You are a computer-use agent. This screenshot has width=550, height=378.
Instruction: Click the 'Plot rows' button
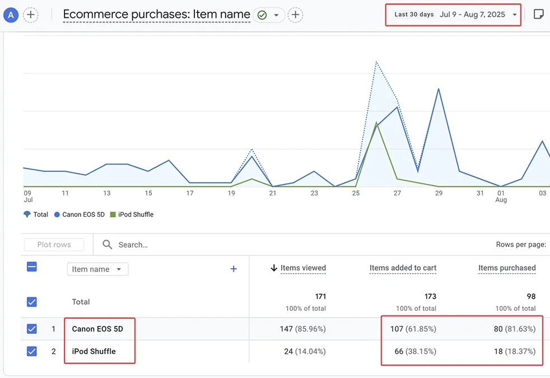click(54, 245)
